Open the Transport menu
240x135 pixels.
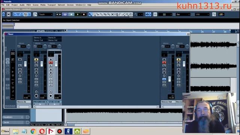click(x=52, y=5)
